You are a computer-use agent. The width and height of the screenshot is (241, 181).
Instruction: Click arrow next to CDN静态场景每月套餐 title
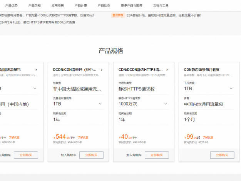(232, 70)
